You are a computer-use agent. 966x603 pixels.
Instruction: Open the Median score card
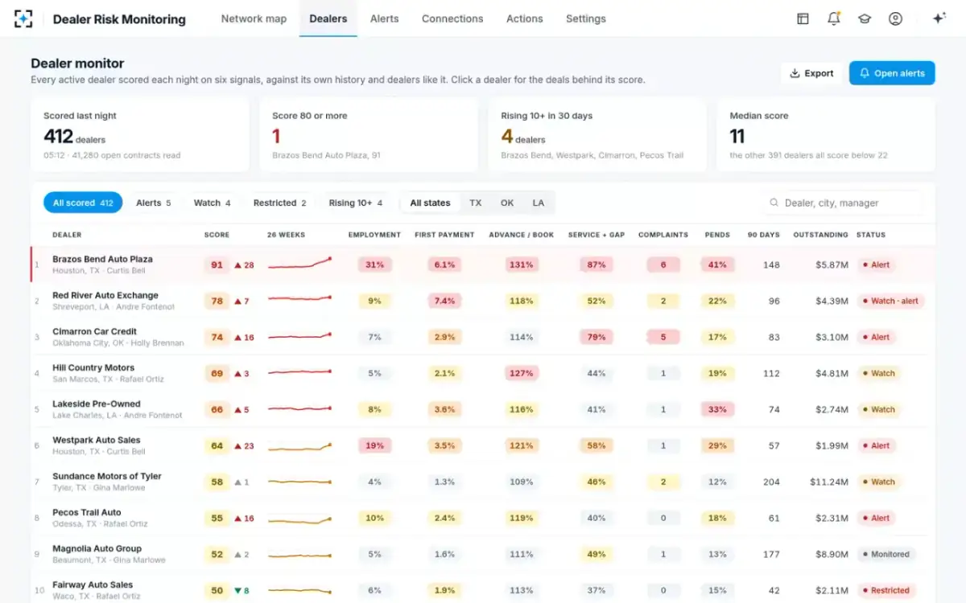click(826, 135)
